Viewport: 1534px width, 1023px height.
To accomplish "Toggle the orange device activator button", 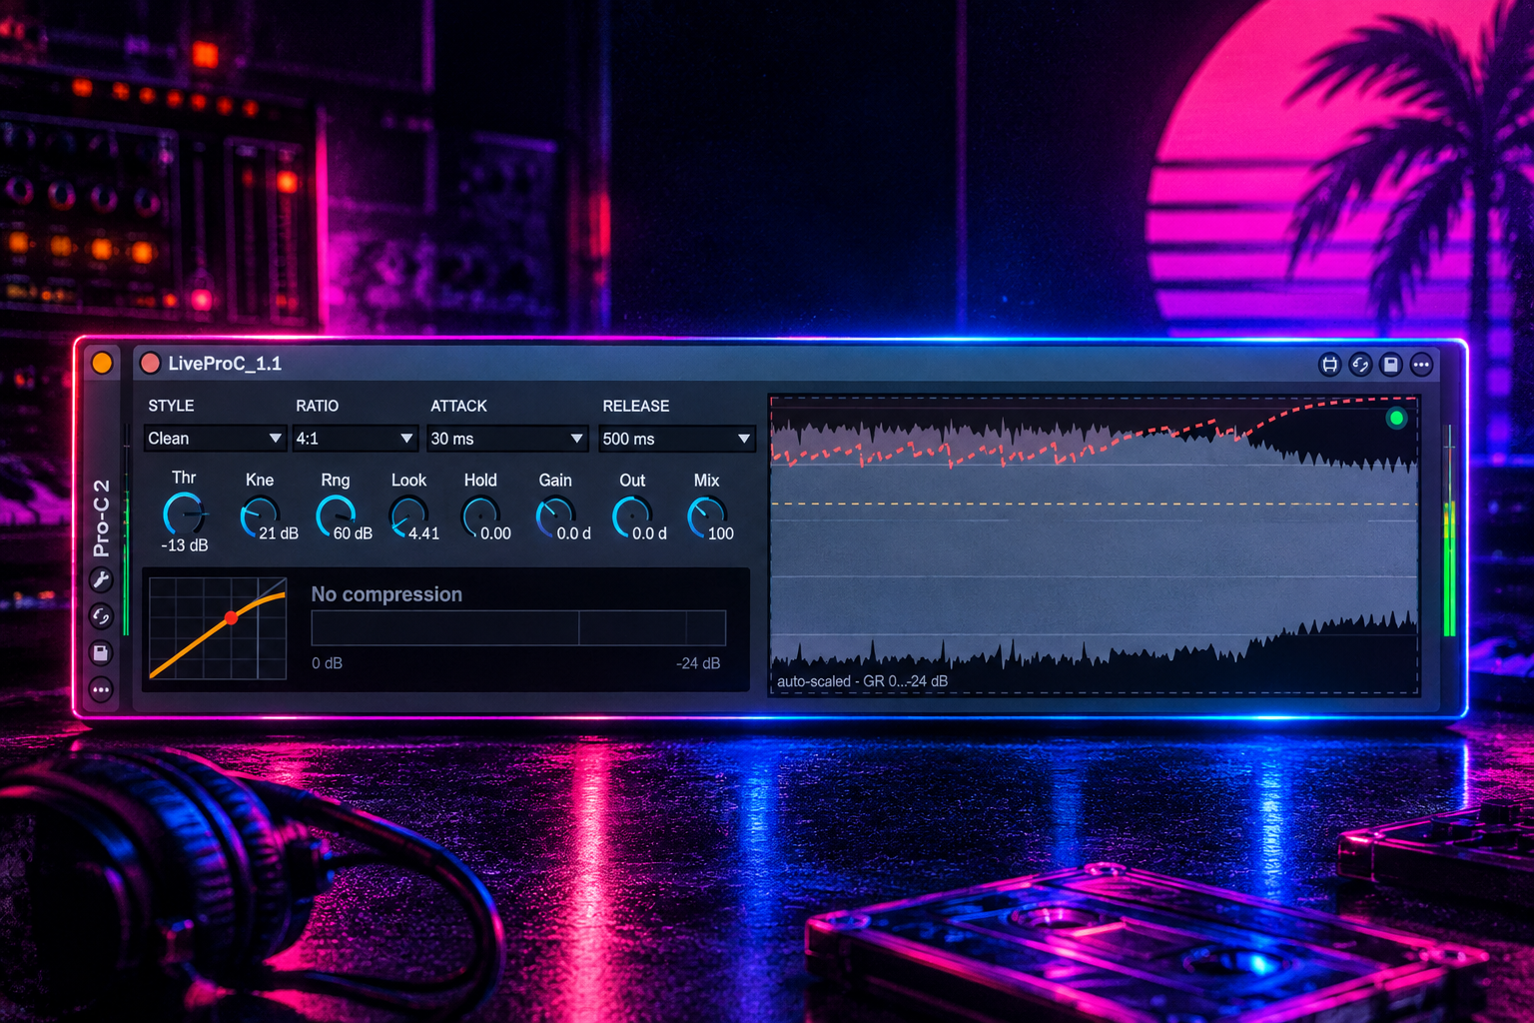I will 102,363.
